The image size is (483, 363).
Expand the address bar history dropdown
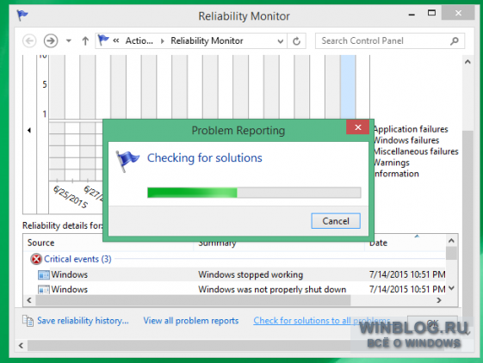(280, 41)
